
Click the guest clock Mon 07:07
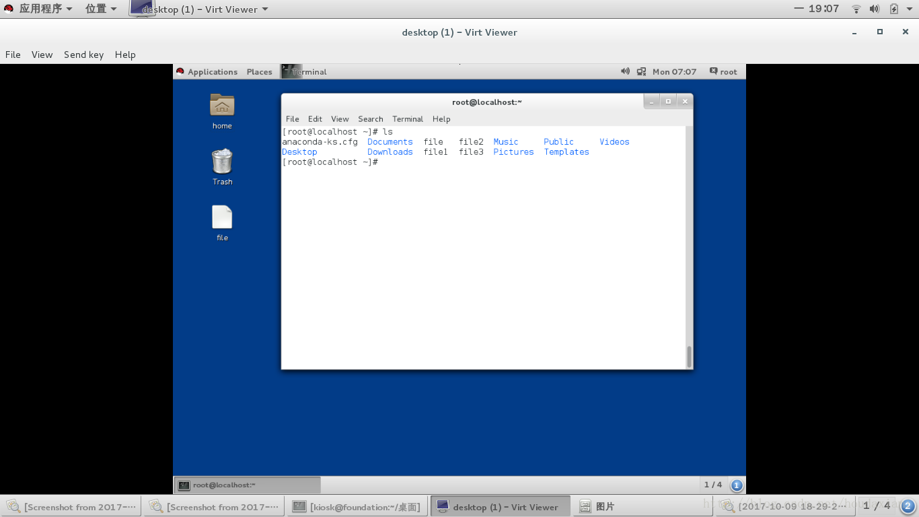tap(674, 71)
